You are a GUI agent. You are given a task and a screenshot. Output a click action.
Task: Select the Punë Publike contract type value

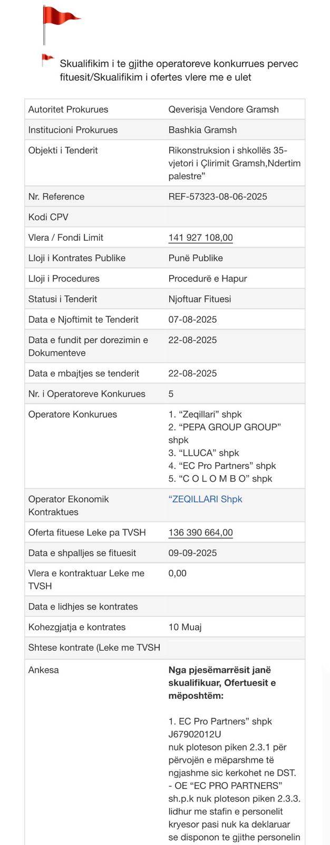196,258
